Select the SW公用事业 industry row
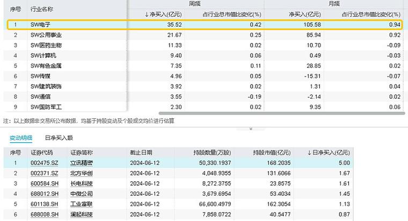408x221 pixels. click(x=204, y=35)
